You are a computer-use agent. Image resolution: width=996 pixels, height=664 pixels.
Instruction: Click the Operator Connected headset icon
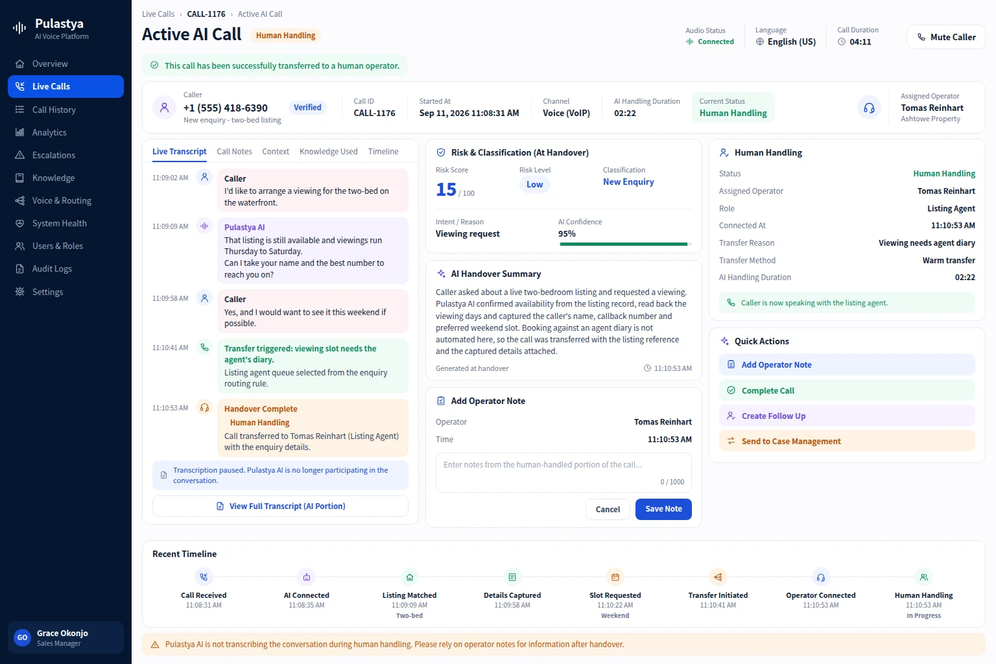(x=821, y=576)
